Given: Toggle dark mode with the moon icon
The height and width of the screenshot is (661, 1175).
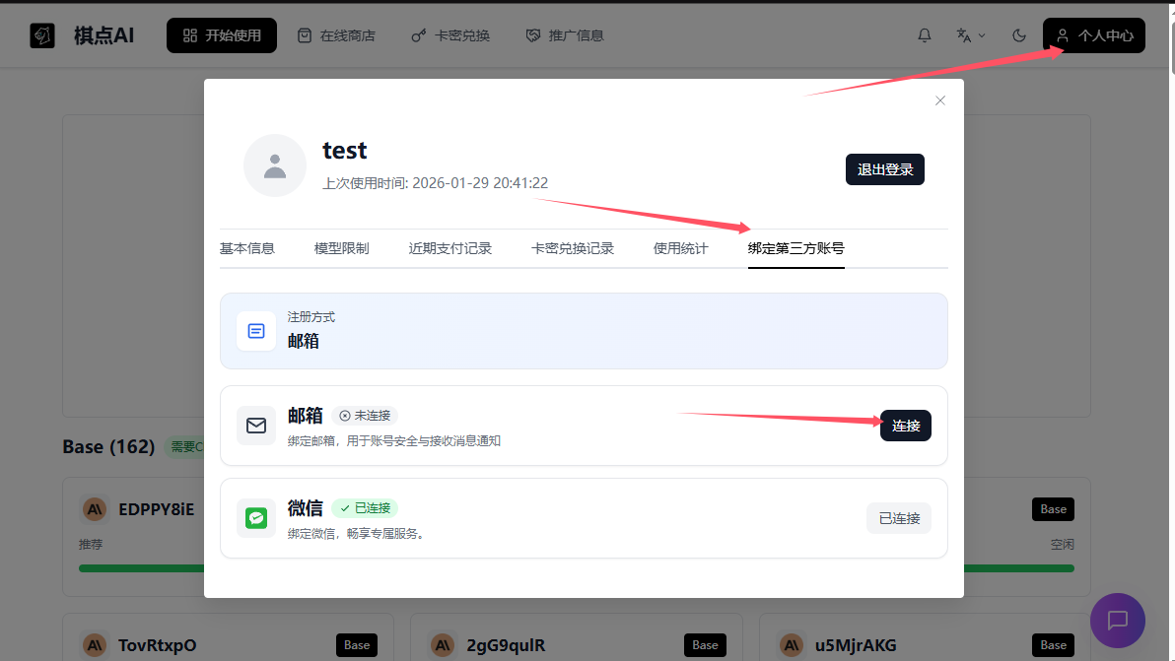Looking at the screenshot, I should [x=1018, y=34].
